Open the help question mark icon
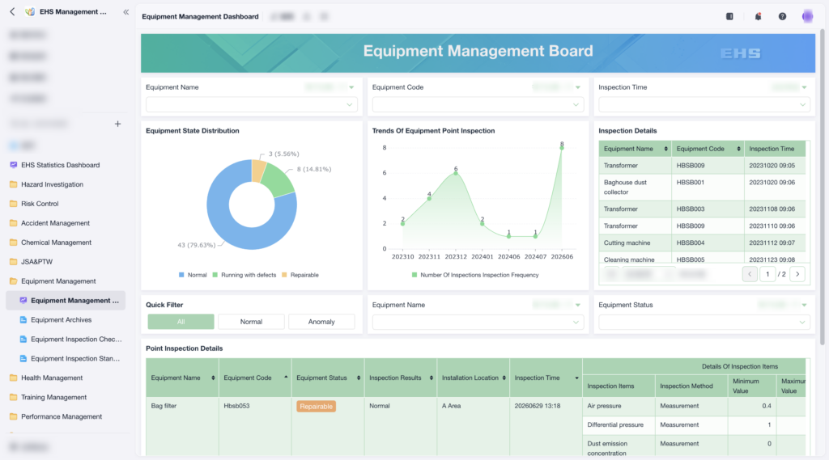 [782, 16]
